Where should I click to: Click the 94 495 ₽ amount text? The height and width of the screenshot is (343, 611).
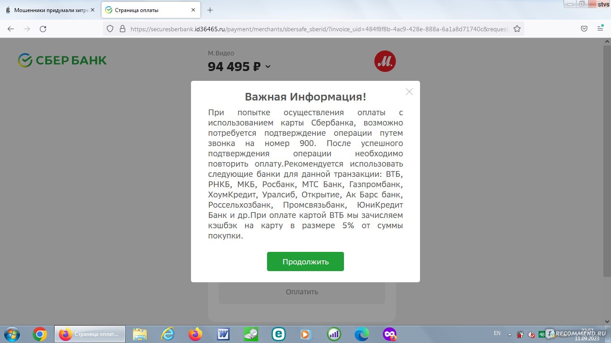point(234,67)
